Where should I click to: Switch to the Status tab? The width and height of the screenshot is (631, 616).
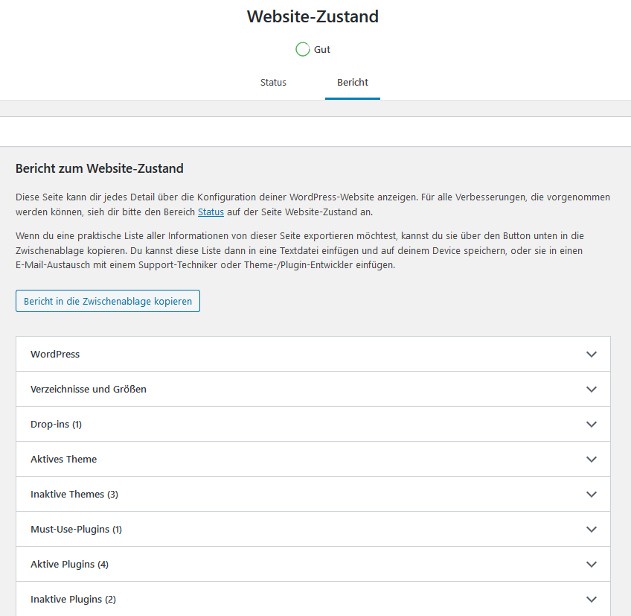273,82
